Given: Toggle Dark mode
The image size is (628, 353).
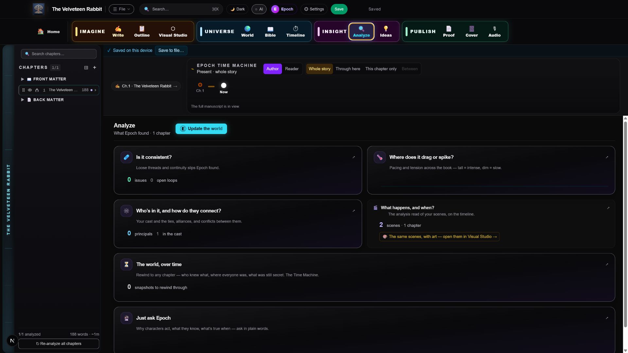Looking at the screenshot, I should 237,9.
